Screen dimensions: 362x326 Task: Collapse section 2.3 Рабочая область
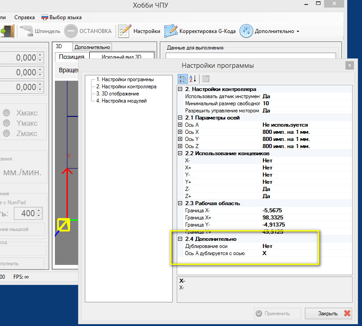pyautogui.click(x=180, y=203)
